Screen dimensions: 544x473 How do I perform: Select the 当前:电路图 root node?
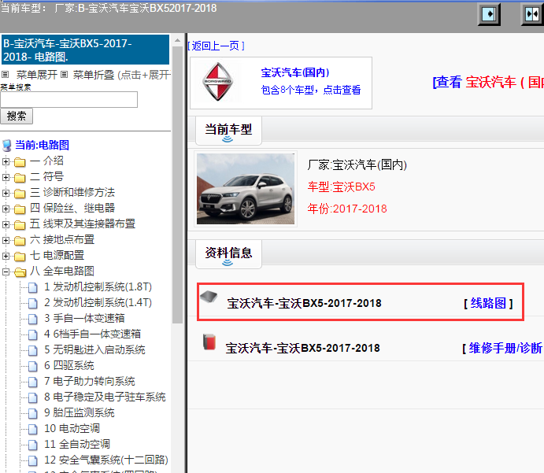point(42,146)
